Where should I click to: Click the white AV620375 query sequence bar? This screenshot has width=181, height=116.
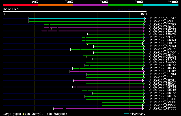click(75, 12)
